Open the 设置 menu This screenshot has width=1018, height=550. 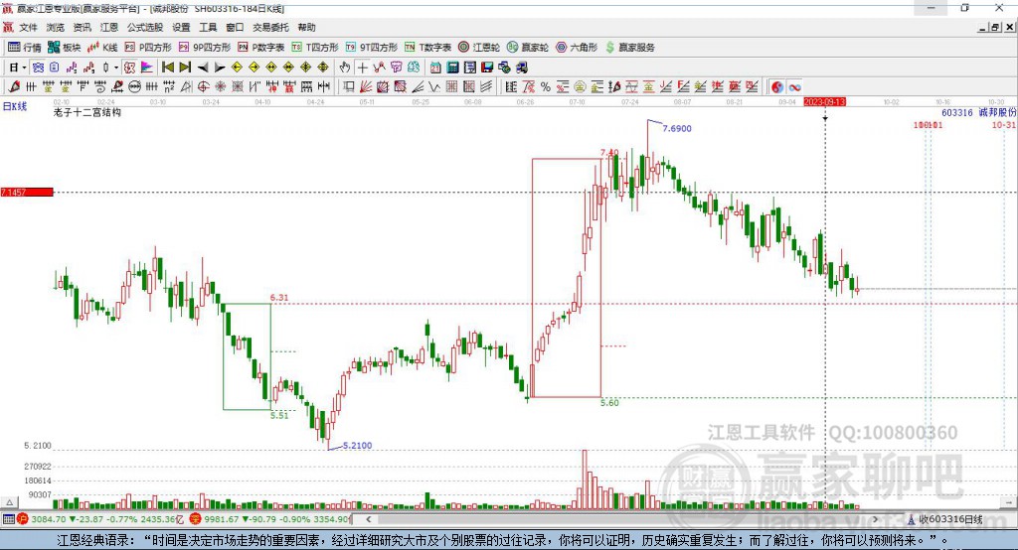(x=181, y=27)
